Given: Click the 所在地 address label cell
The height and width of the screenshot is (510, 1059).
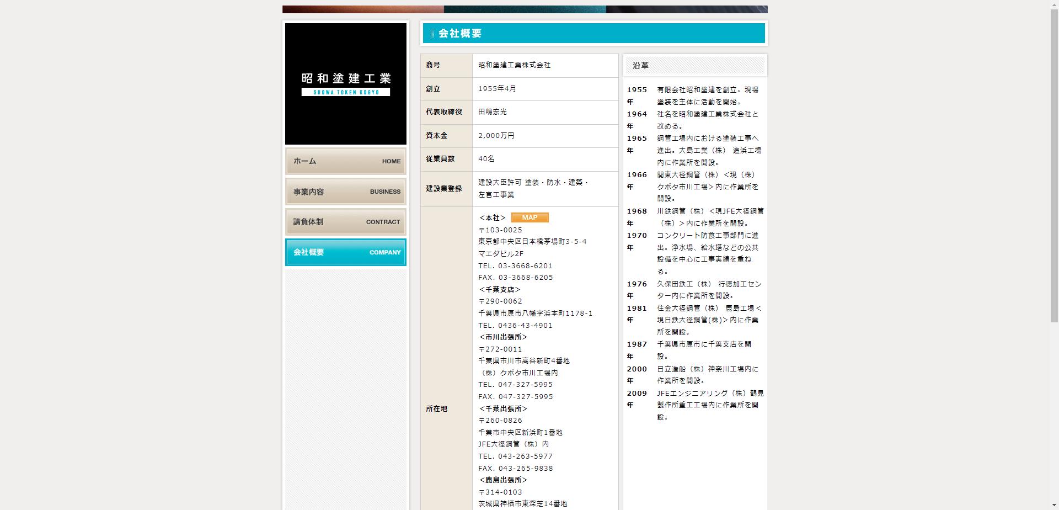Looking at the screenshot, I should point(436,408).
